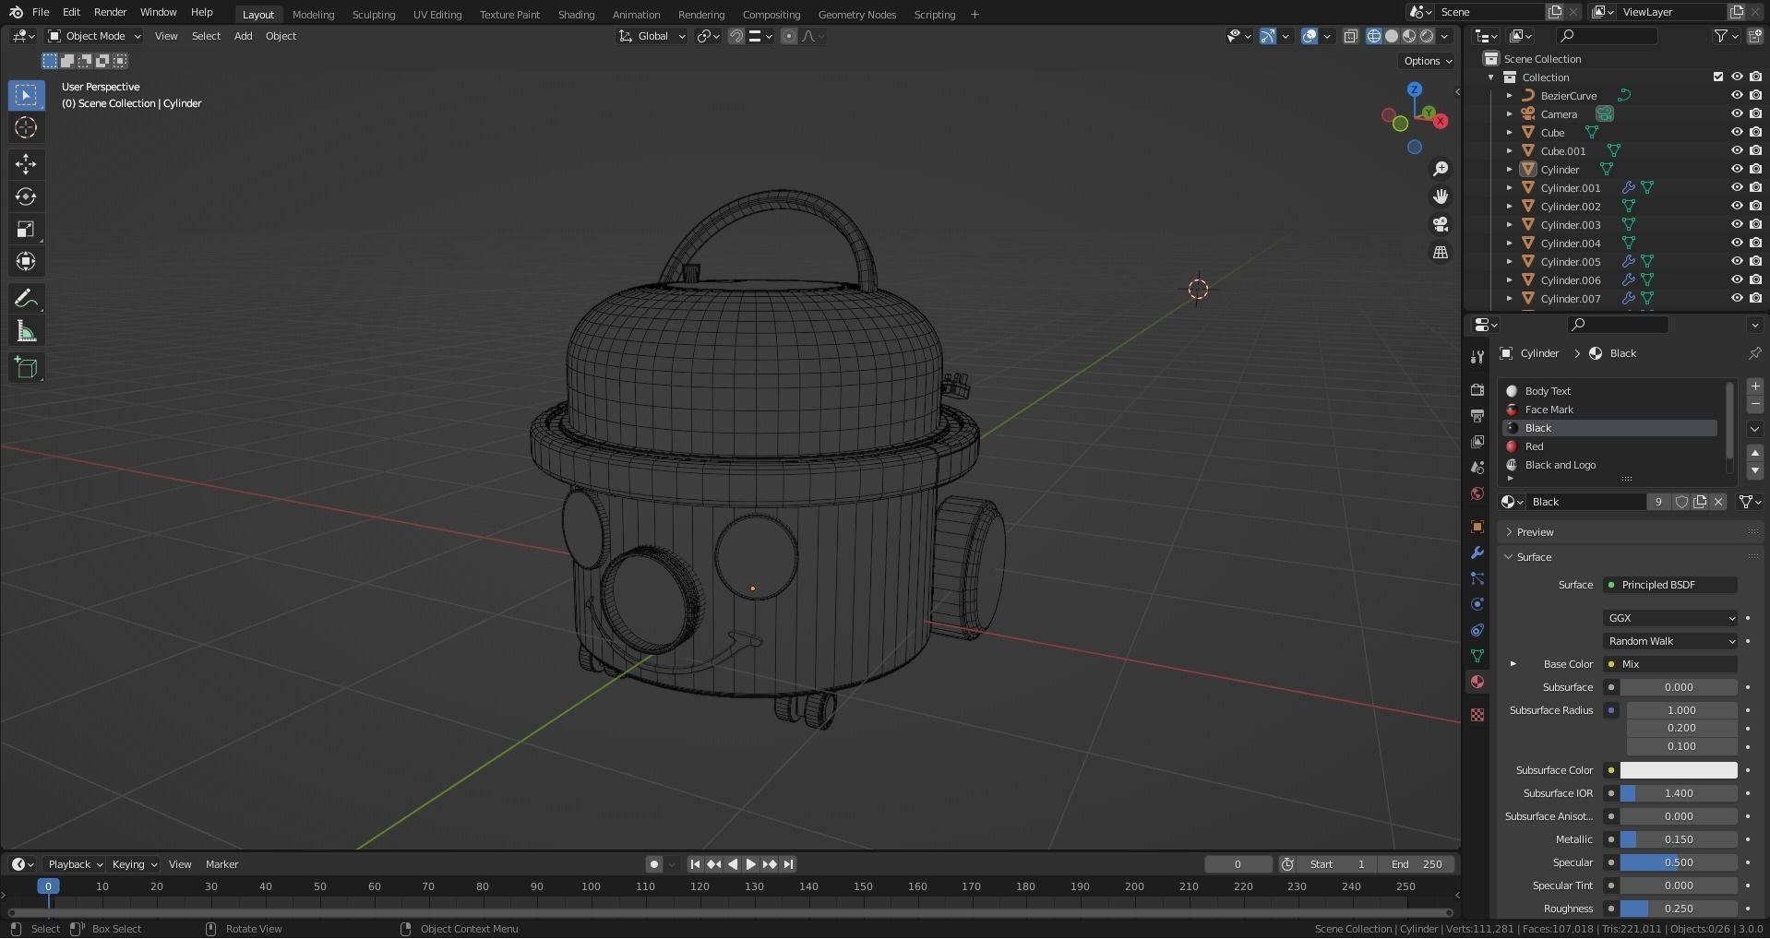The height and width of the screenshot is (939, 1770).
Task: Jump to the start frame
Action: point(695,864)
